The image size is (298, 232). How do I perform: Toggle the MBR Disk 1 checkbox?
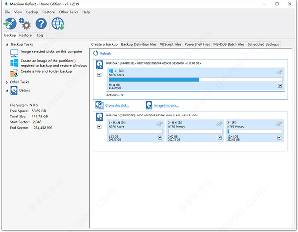tap(99, 75)
